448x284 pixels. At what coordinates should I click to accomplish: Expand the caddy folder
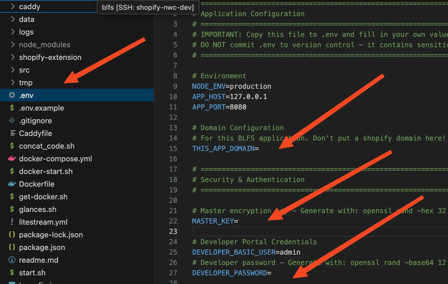[13, 6]
